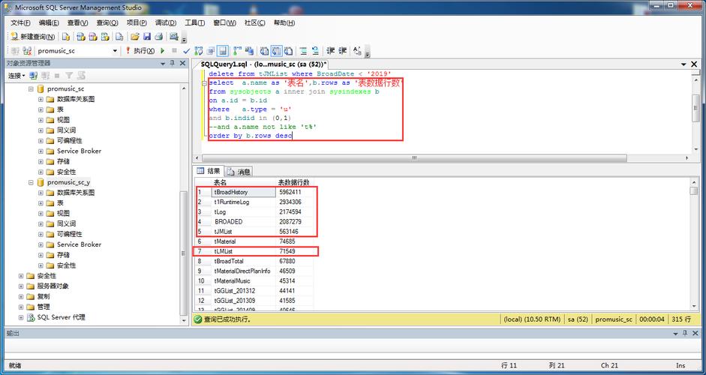Switch to Results to Grid
706x375 pixels.
(x=276, y=51)
